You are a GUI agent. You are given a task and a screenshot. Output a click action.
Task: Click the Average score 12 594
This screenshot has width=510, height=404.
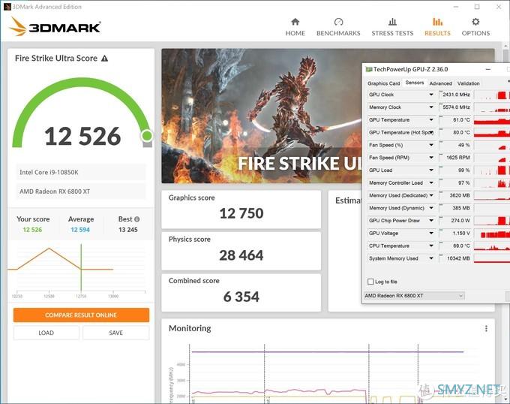(x=80, y=230)
